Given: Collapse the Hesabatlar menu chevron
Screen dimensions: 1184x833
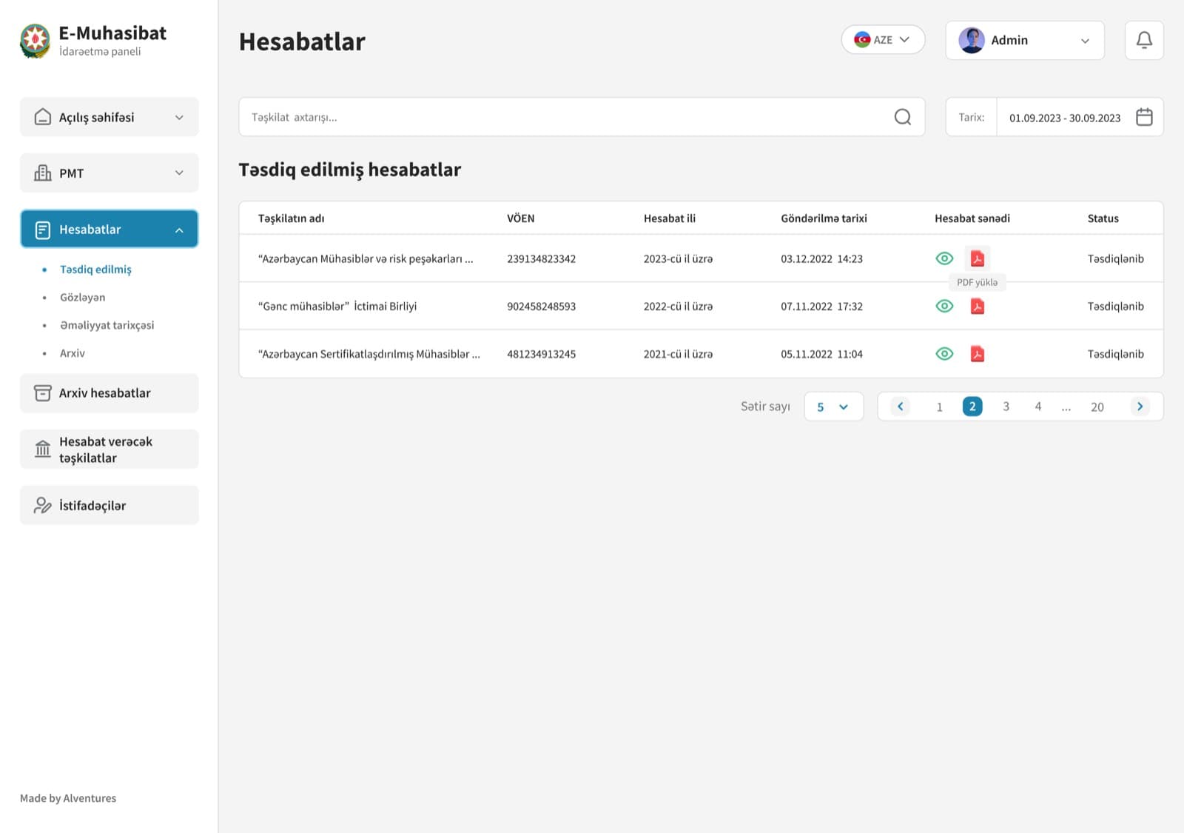Looking at the screenshot, I should [179, 230].
